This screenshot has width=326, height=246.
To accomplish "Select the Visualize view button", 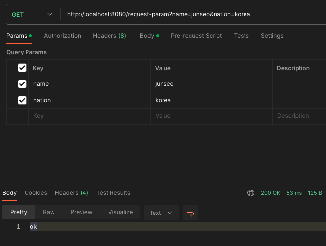I will click(120, 212).
